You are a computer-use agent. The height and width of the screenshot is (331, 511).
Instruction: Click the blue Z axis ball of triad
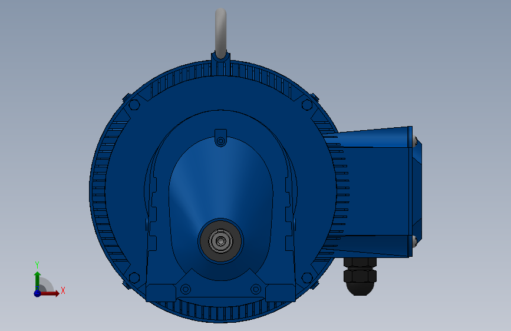pos(37,293)
